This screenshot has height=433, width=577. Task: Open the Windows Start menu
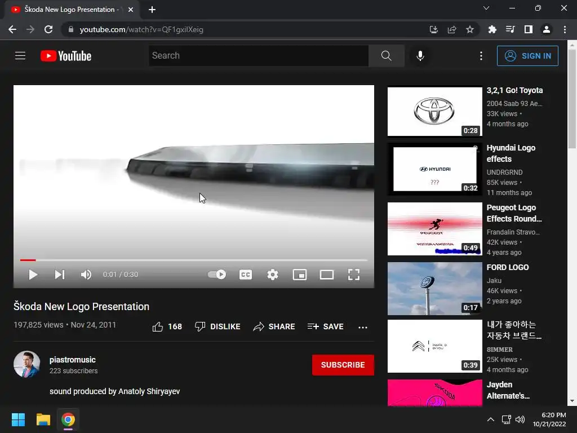[18, 419]
